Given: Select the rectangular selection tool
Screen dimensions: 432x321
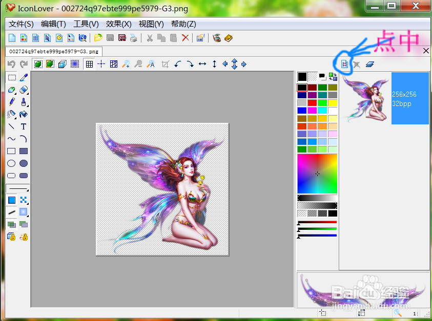Looking at the screenshot, I should tap(12, 78).
